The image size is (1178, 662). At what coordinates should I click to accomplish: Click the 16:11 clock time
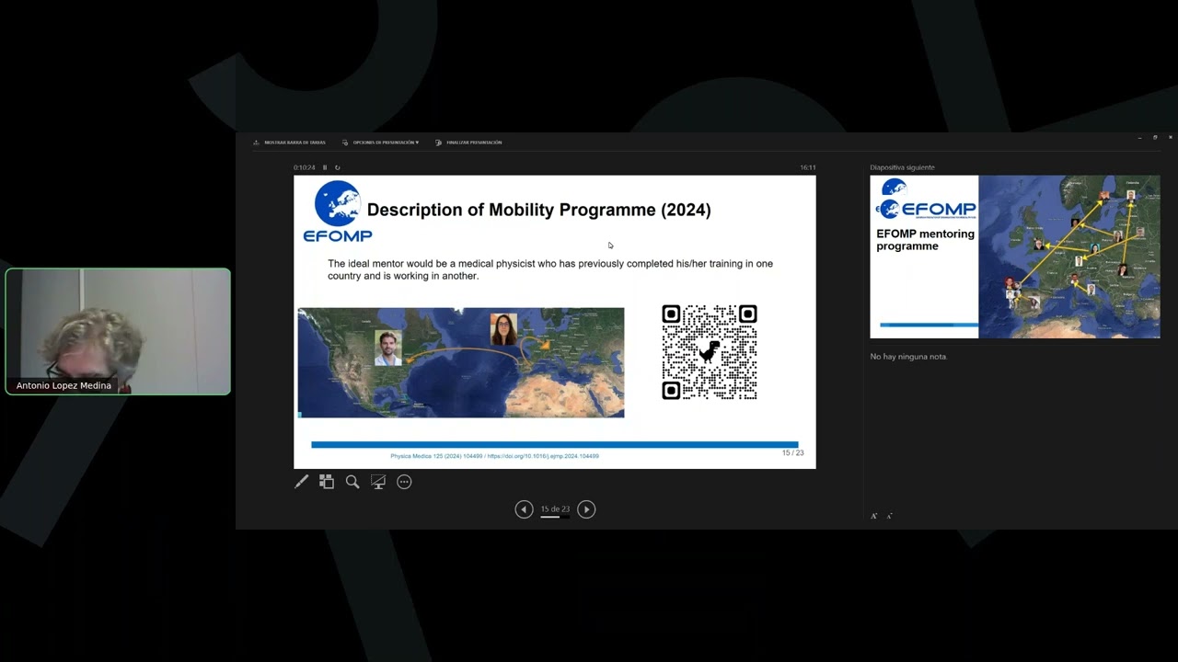(808, 167)
